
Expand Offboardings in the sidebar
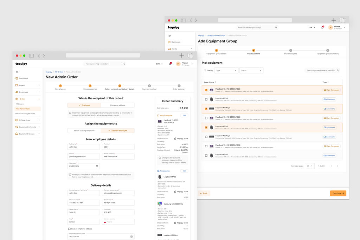coord(27,120)
